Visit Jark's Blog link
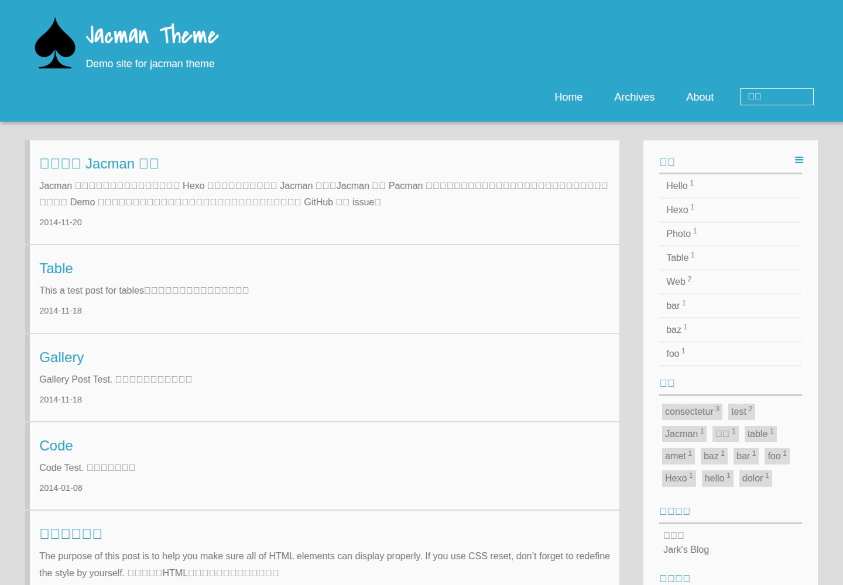Image resolution: width=843 pixels, height=585 pixels. pyautogui.click(x=686, y=550)
